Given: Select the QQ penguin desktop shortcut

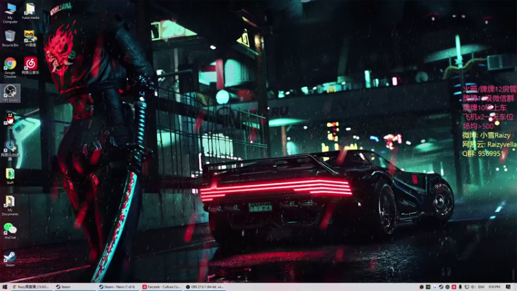Looking at the screenshot, I should [10, 120].
